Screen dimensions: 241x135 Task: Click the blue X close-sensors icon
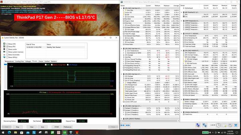tap(236, 125)
